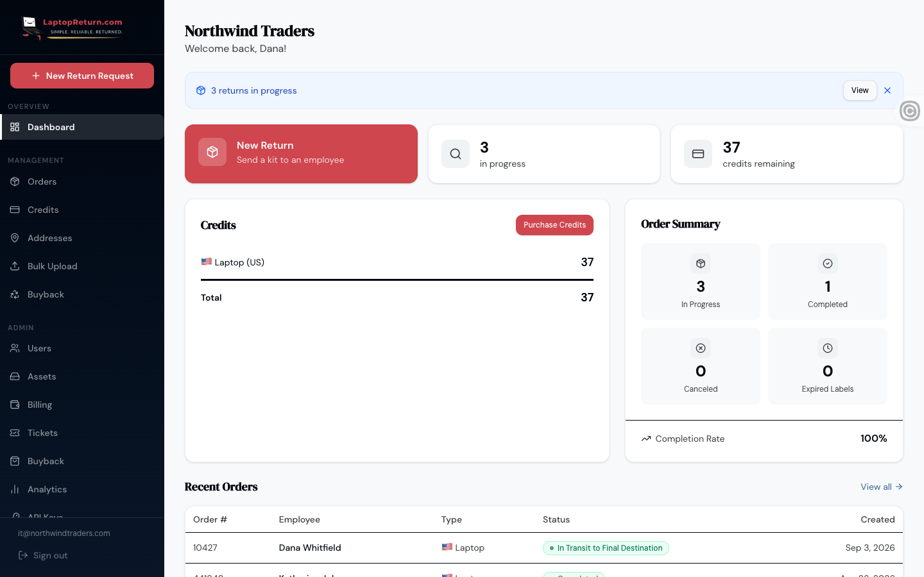Click 'In Transit to Final Destination' status badge
Viewport: 924px width, 577px height.
(x=606, y=548)
